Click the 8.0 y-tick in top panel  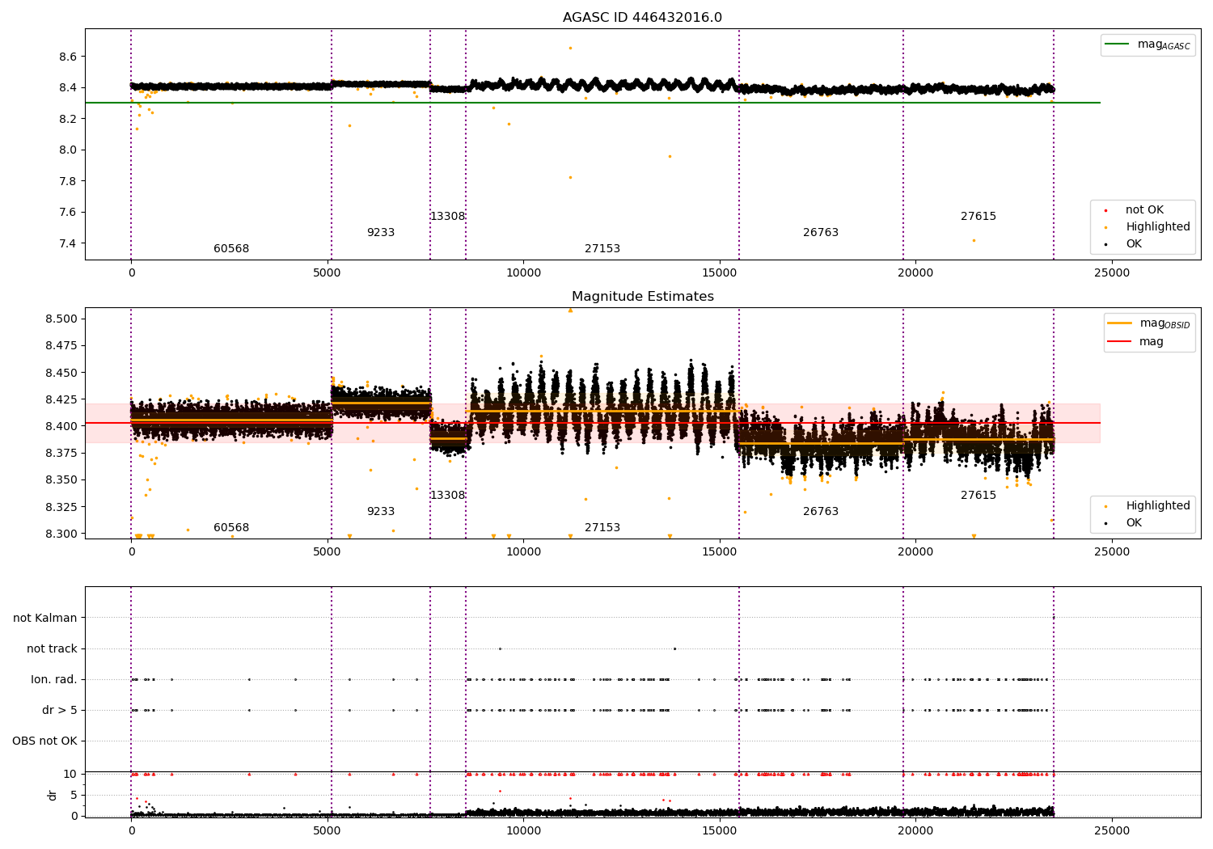[x=68, y=150]
